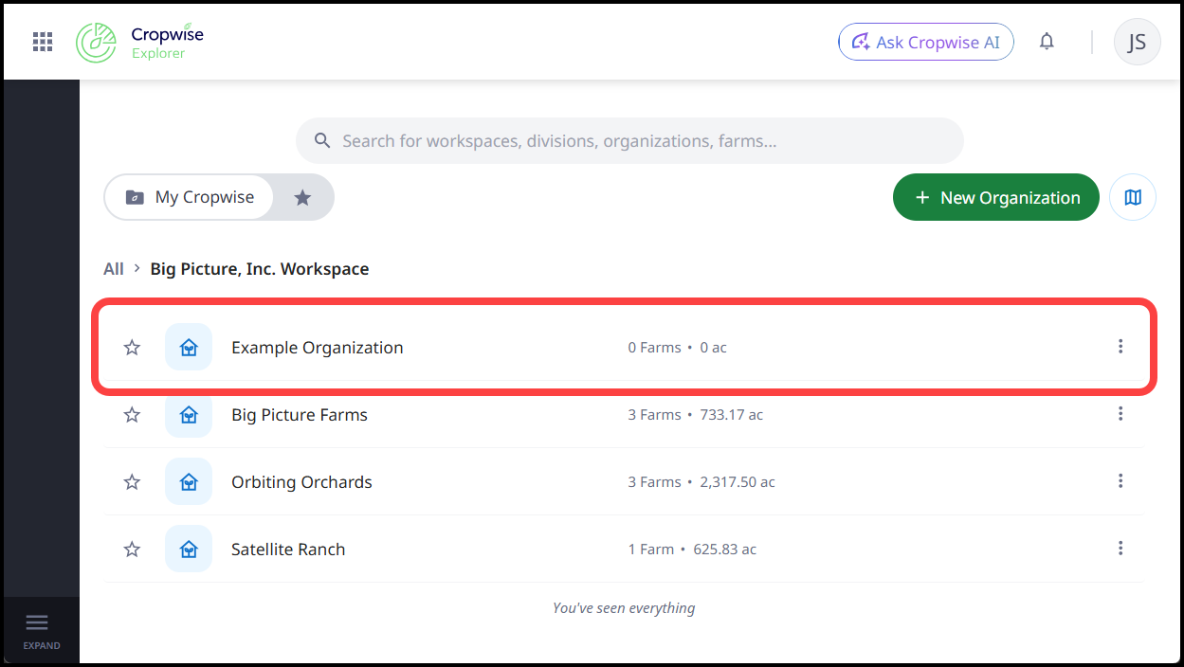Click Big Picture, Inc. Workspace breadcrumb
Image resolution: width=1184 pixels, height=667 pixels.
(260, 269)
